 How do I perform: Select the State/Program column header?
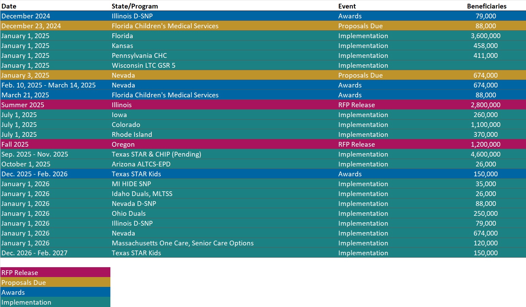[x=135, y=6]
